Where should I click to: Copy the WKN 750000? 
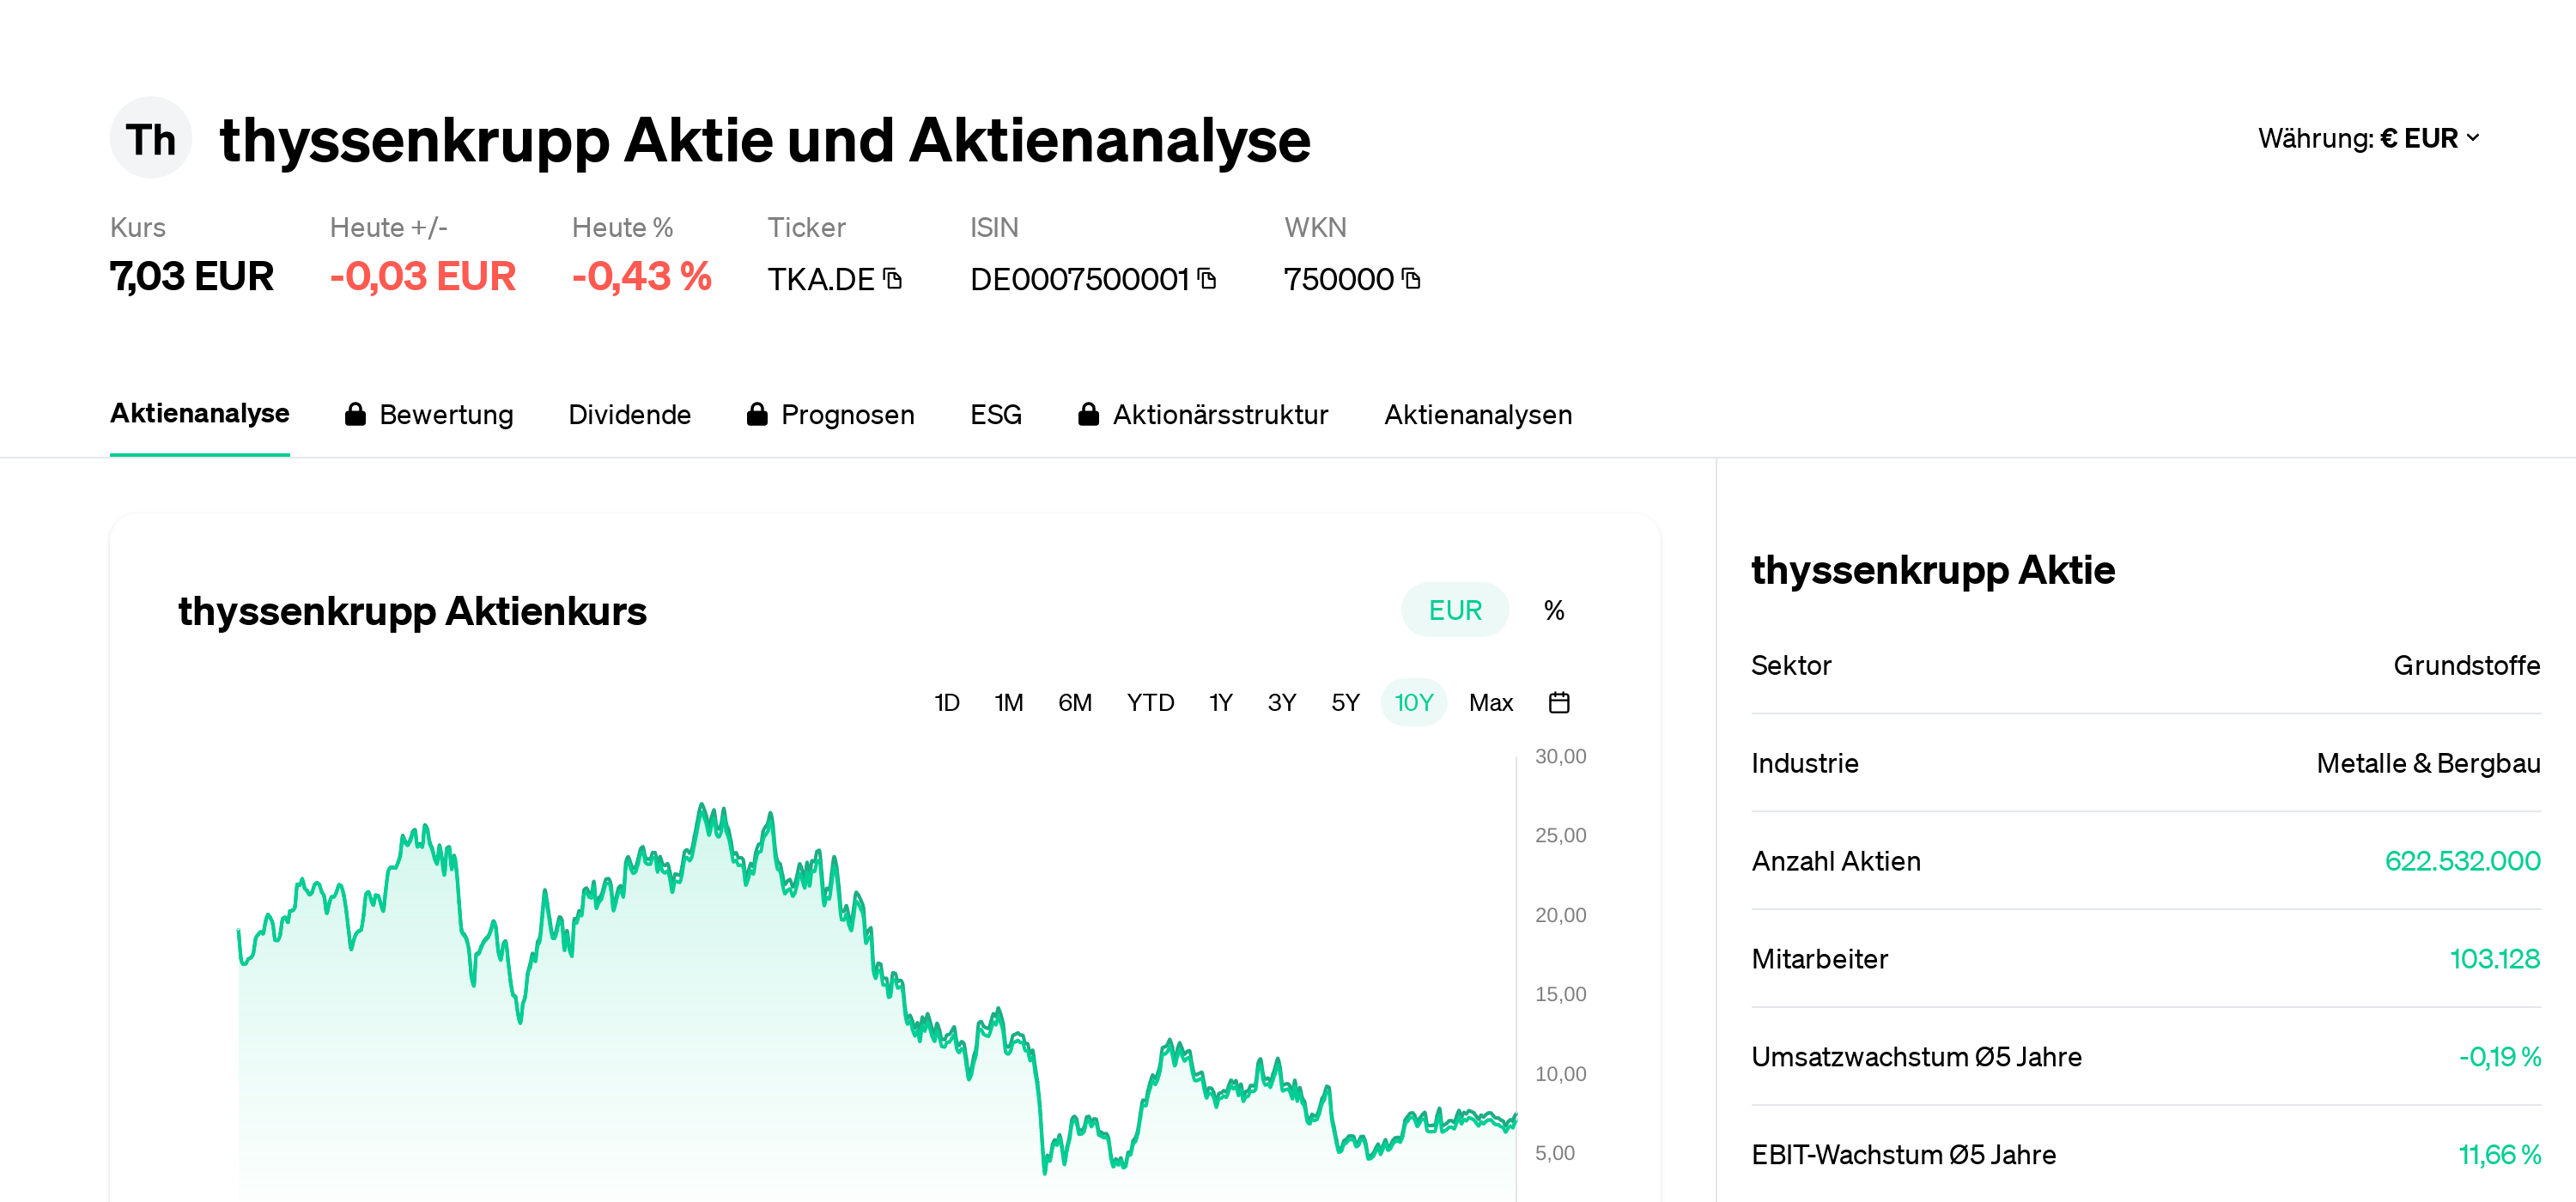click(1411, 279)
